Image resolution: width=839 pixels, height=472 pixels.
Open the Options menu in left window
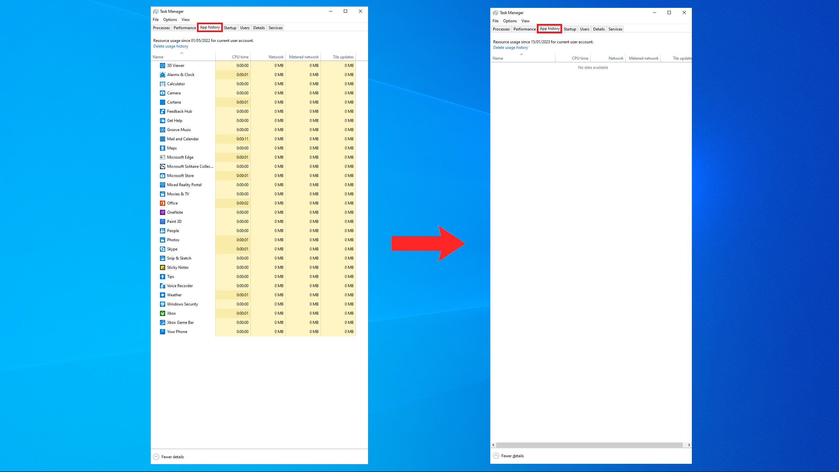170,20
